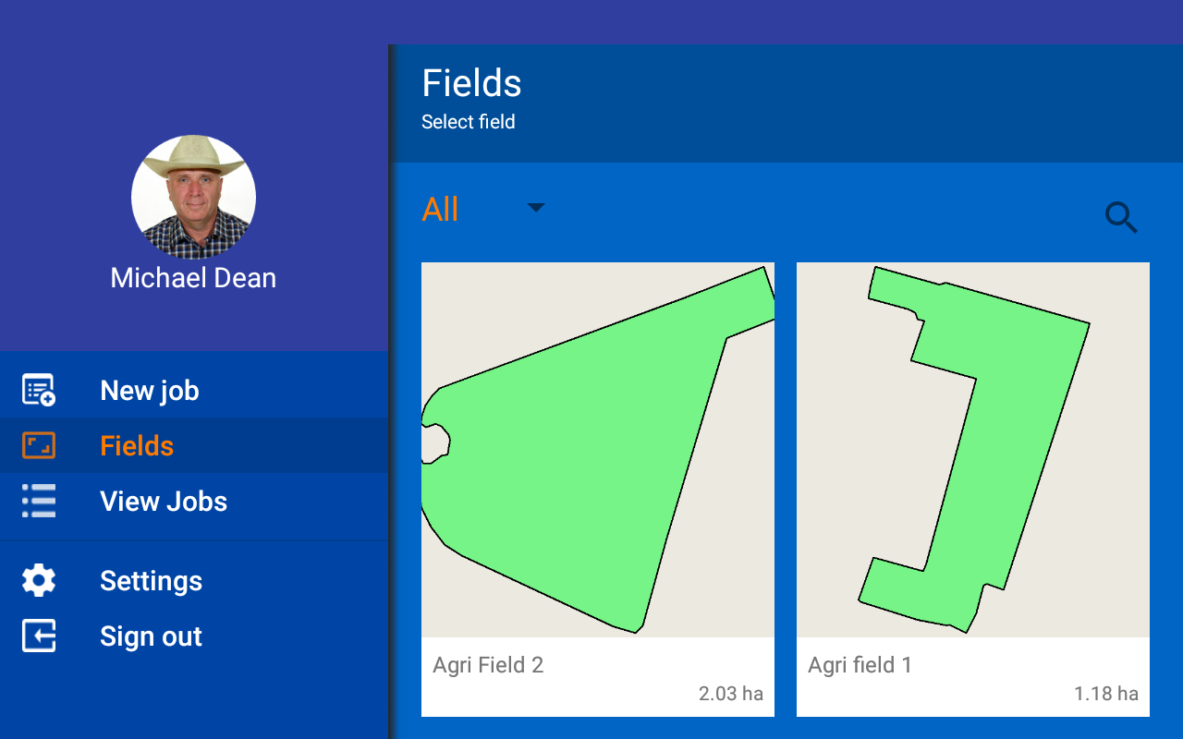Open the Settings menu entry
Screen dimensions: 1183x739
pos(194,580)
